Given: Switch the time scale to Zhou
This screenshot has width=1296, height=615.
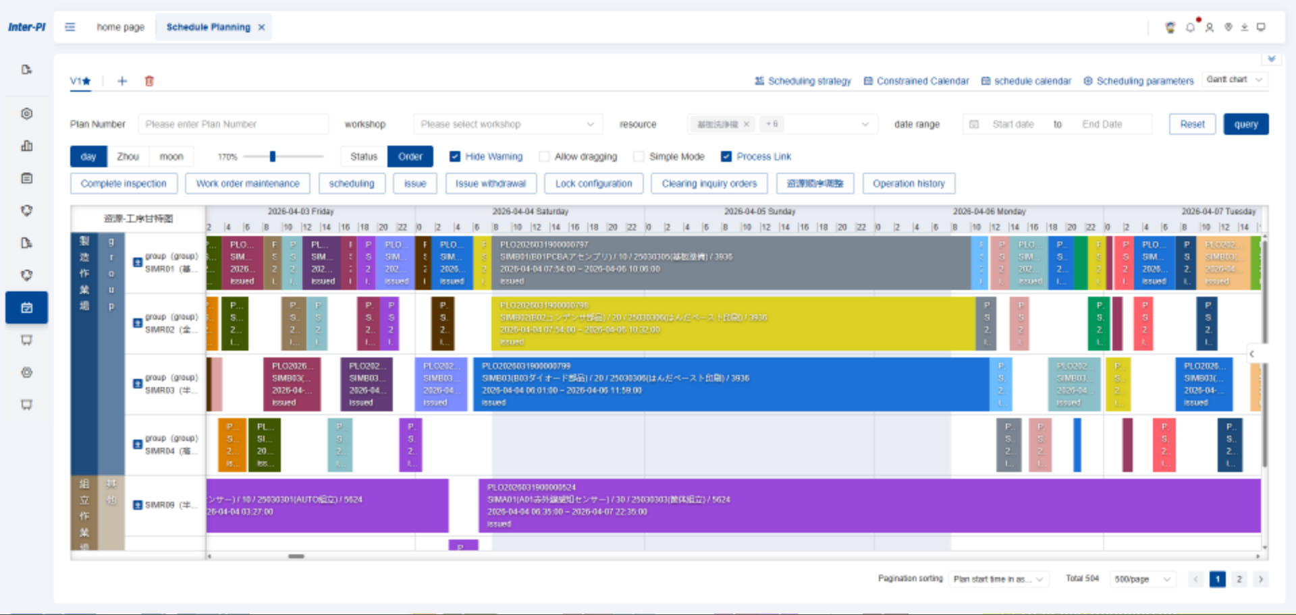Looking at the screenshot, I should [128, 156].
